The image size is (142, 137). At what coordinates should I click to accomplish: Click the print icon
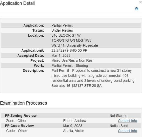pyautogui.click(x=136, y=9)
